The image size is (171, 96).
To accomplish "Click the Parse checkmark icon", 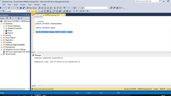I will (42, 11).
